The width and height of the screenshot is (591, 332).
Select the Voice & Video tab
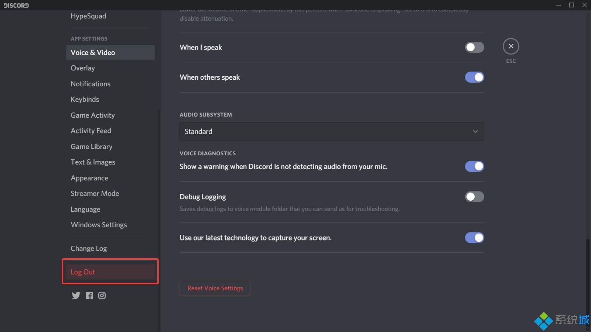click(110, 52)
